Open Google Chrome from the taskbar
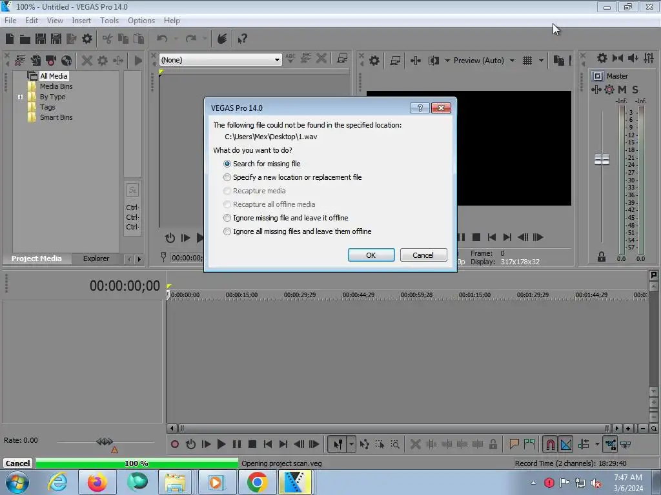 tap(257, 482)
